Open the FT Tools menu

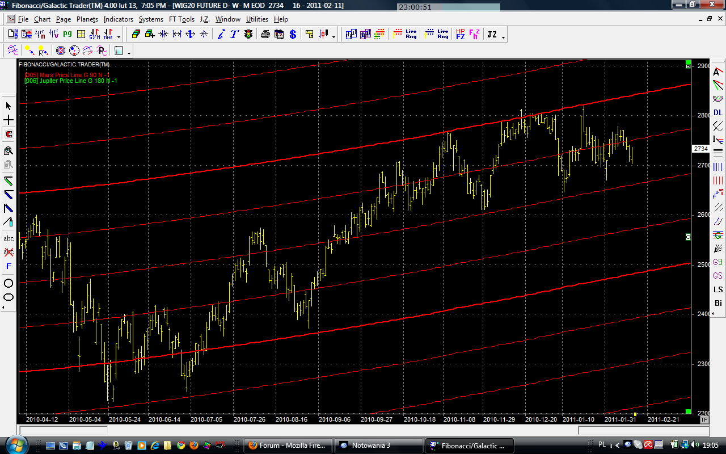(x=181, y=19)
